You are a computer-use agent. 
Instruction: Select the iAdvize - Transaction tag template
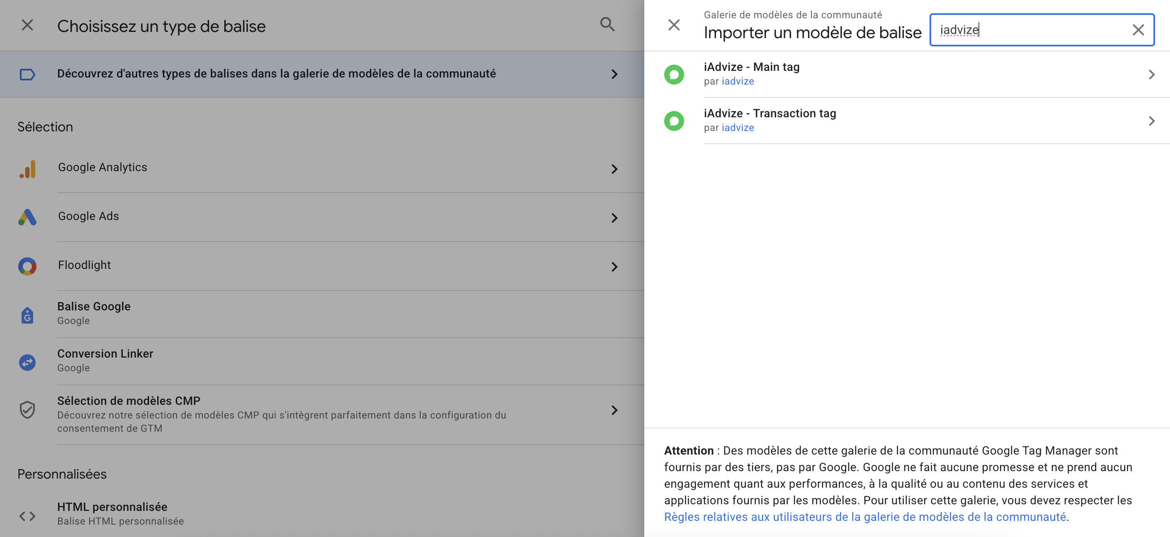(x=907, y=120)
